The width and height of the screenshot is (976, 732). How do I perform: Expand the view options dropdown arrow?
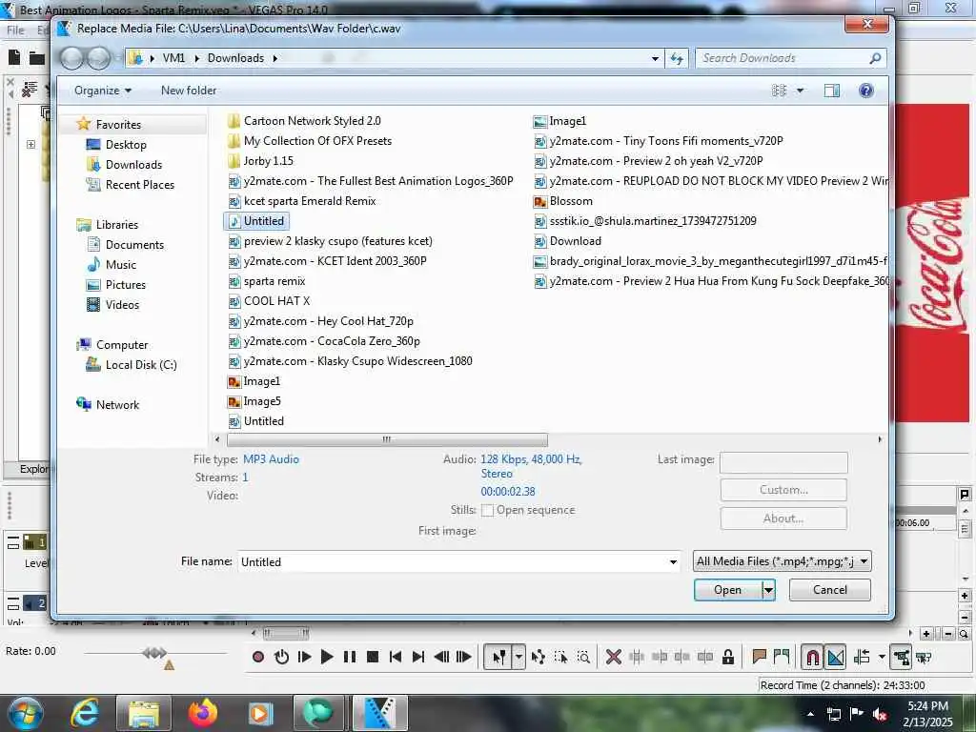point(800,91)
